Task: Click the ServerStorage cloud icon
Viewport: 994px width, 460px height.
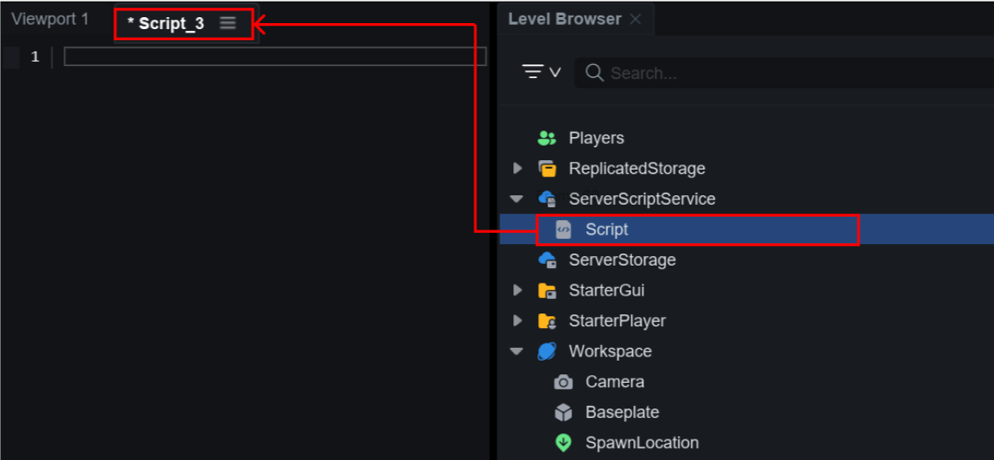Action: (547, 260)
